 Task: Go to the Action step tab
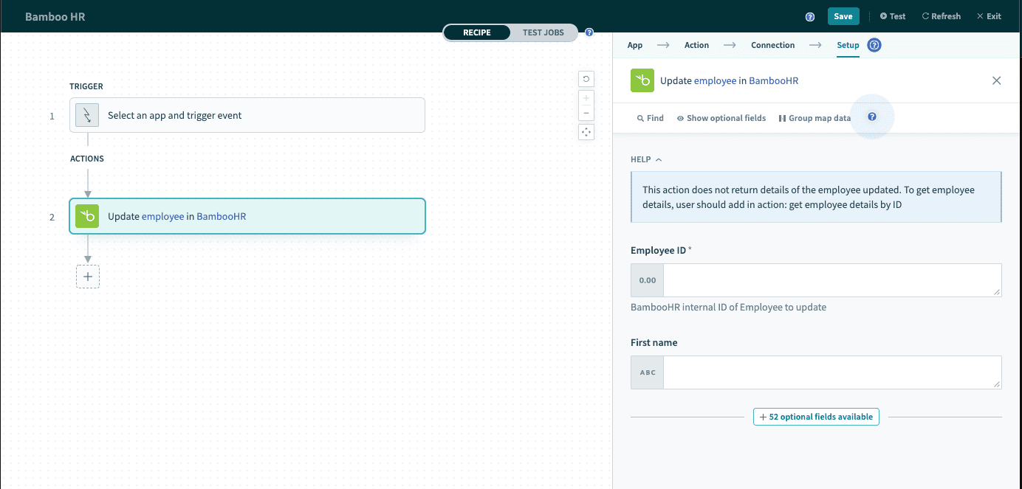click(x=696, y=45)
